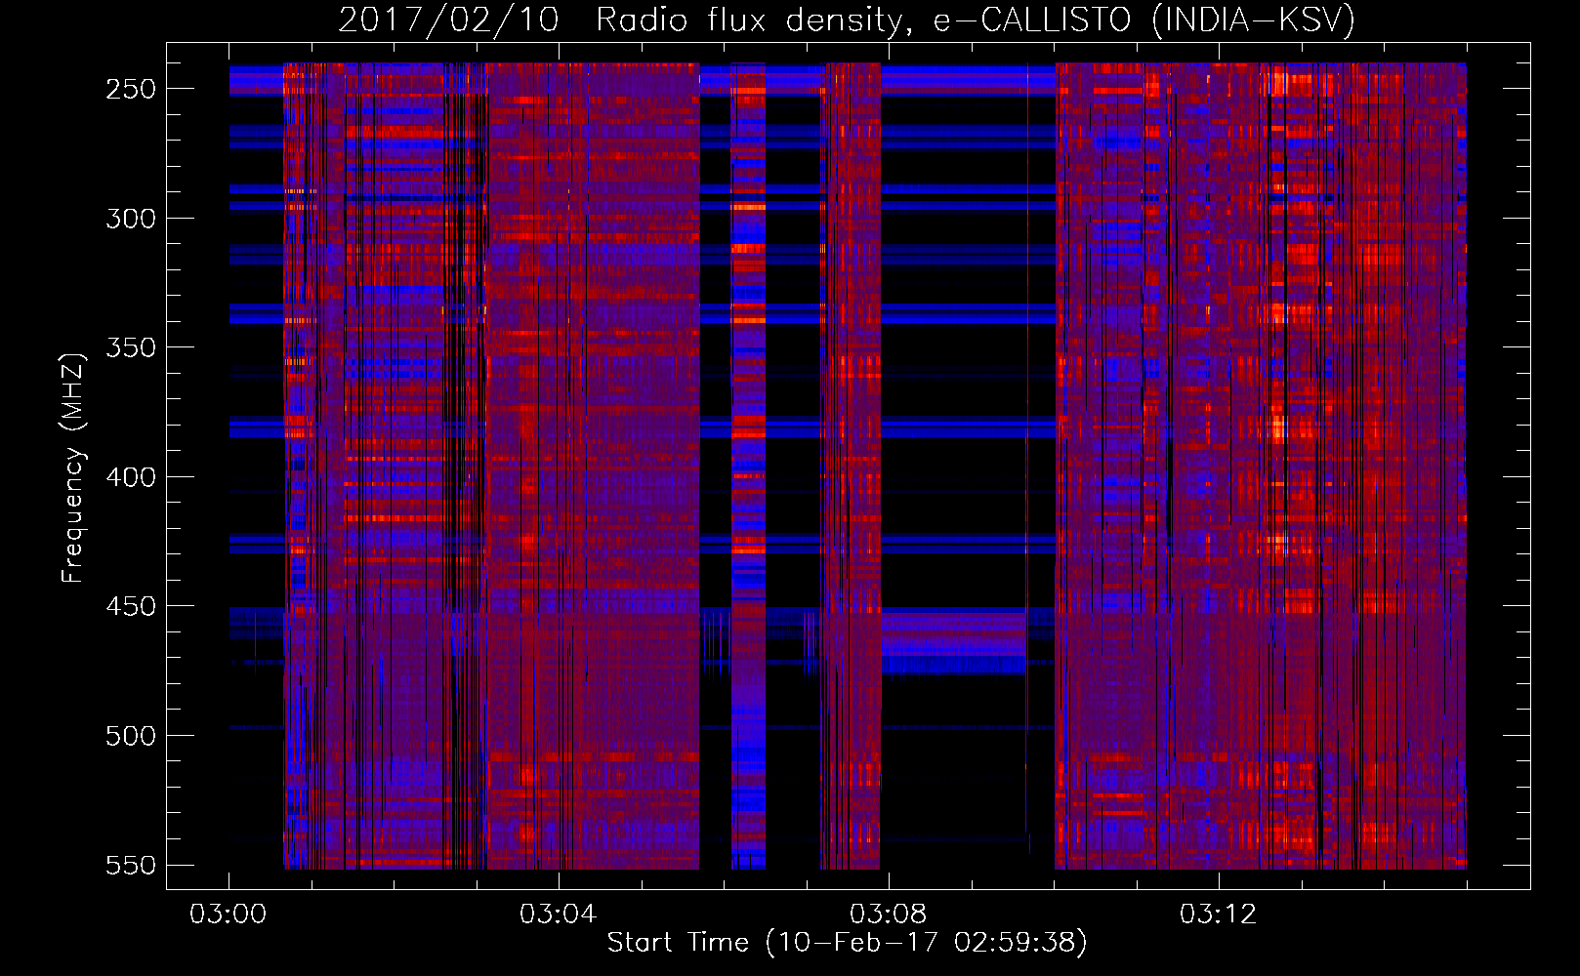Select the 300 frequency tick label
The width and height of the screenshot is (1580, 976).
131,219
